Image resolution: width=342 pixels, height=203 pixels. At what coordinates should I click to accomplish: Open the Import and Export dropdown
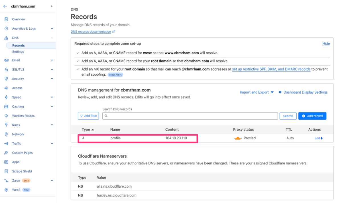(256, 92)
